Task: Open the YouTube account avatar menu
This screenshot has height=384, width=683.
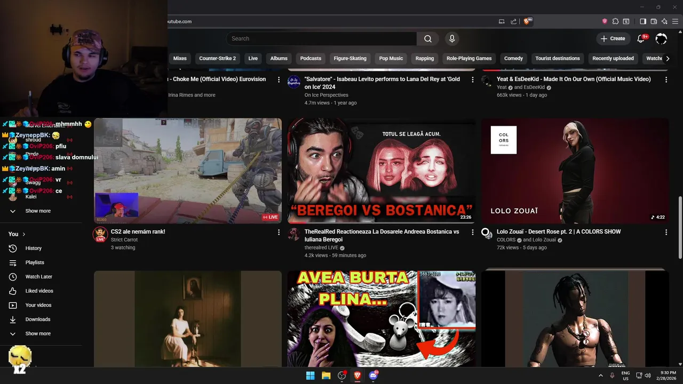Action: pyautogui.click(x=661, y=38)
